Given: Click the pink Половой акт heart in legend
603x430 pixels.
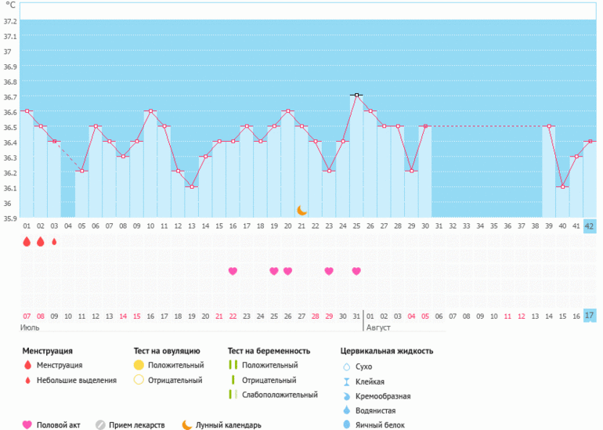Looking at the screenshot, I should 27,425.
